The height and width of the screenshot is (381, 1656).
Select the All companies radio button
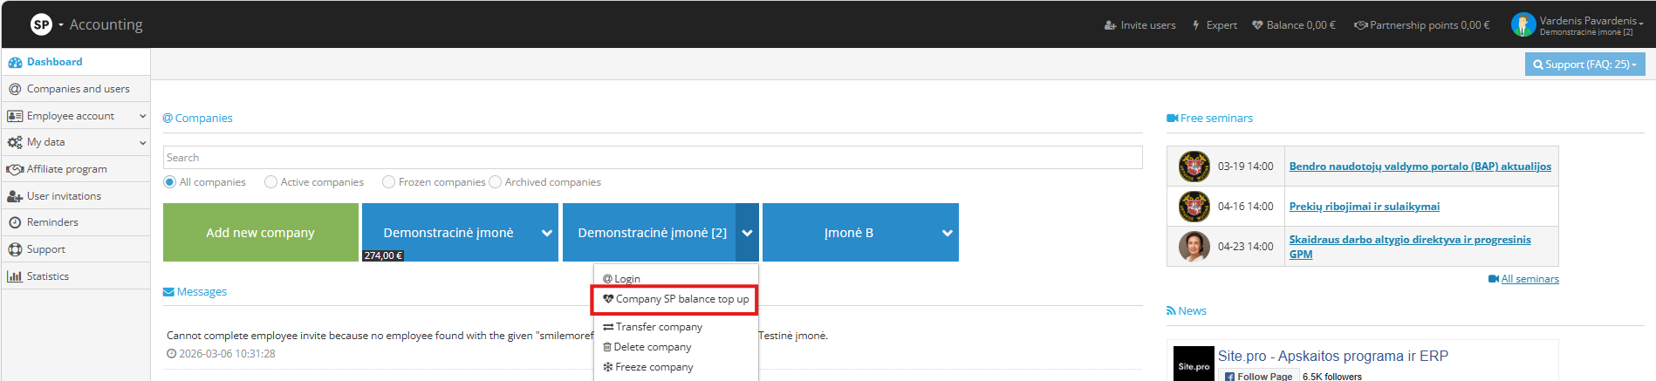(x=170, y=182)
